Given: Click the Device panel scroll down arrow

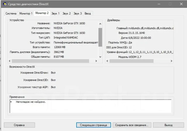Looking at the screenshot, I should [x=100, y=57].
